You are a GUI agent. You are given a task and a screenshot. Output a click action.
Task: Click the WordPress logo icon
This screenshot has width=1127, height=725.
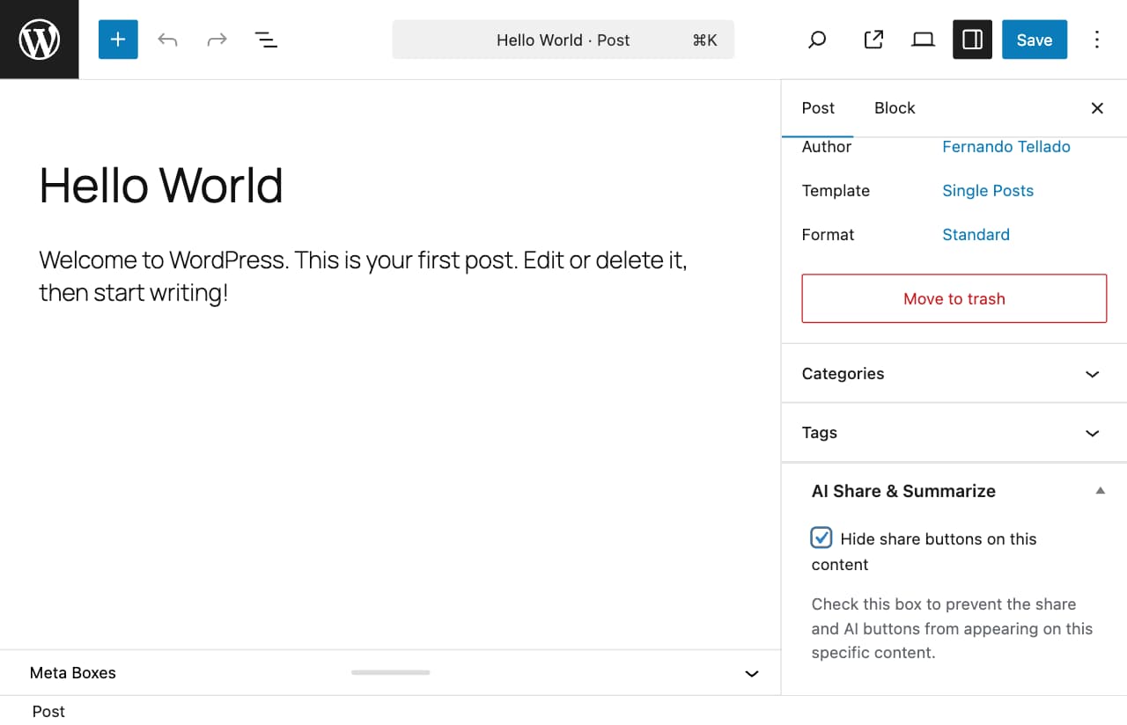(40, 40)
